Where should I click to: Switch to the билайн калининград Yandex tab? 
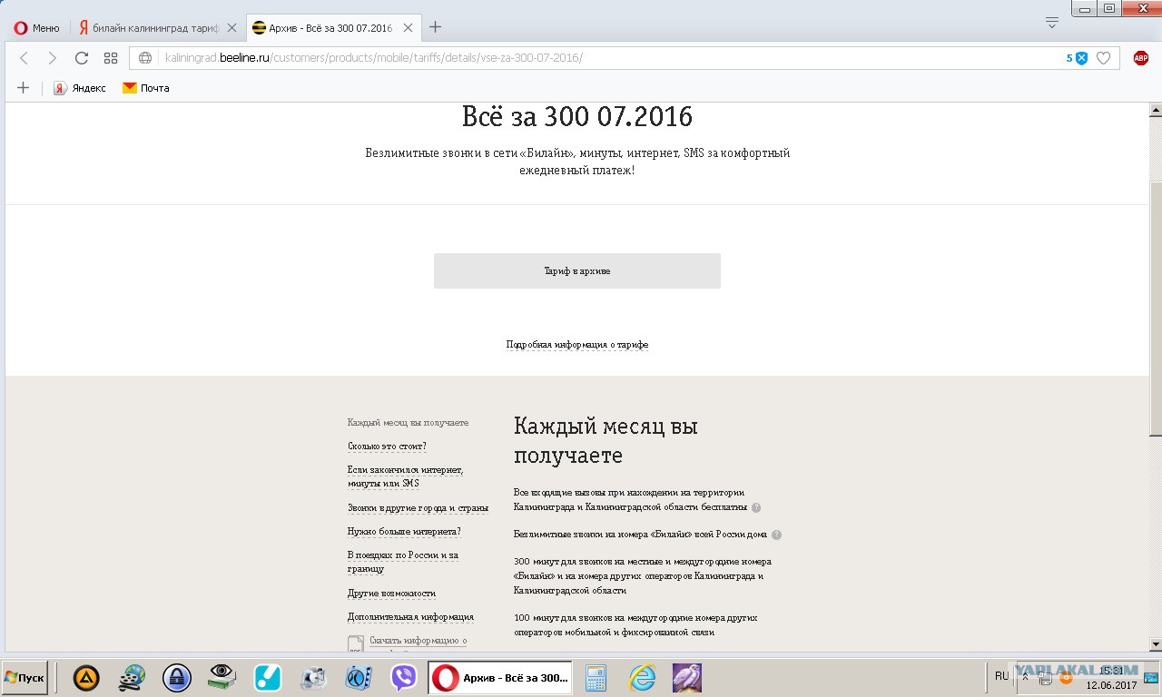point(149,28)
